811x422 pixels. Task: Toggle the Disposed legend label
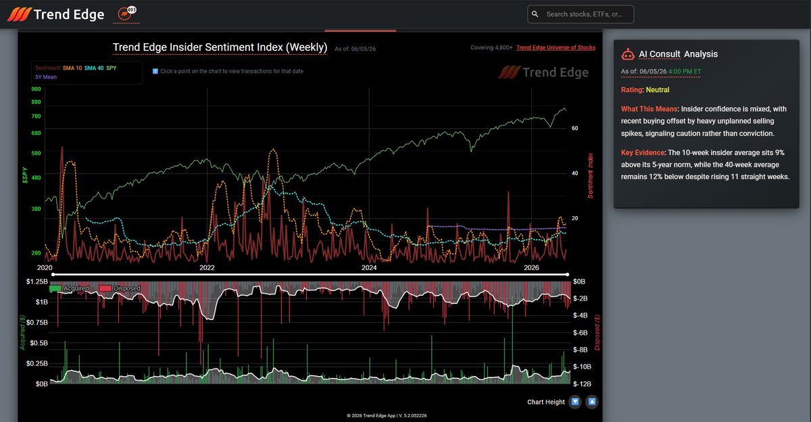point(127,288)
